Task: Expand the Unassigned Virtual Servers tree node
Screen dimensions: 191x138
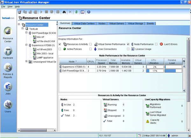Action: tap(26, 61)
